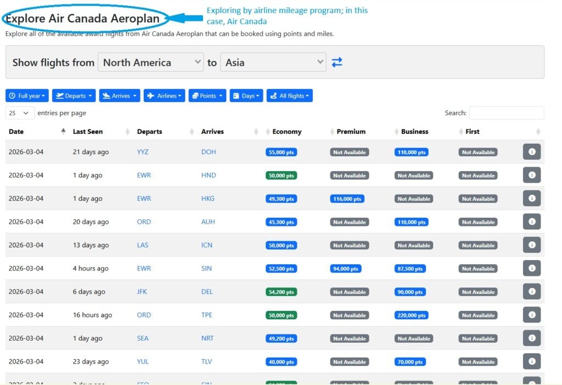The image size is (562, 385).
Task: Select 70,000 pts business fare to TLV
Action: point(410,362)
